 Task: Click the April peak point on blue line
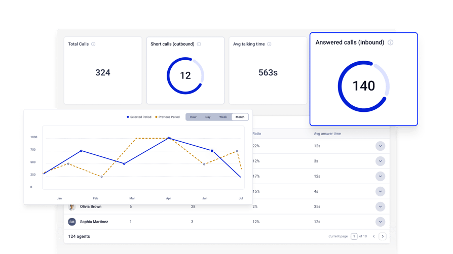[169, 138]
